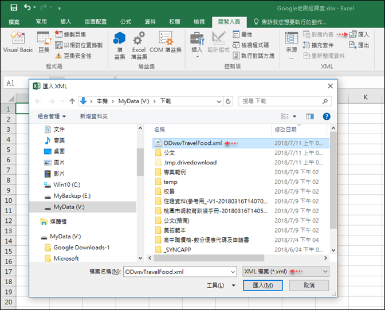Click 執行對話方塊 button
The image size is (385, 310).
[x=253, y=56]
